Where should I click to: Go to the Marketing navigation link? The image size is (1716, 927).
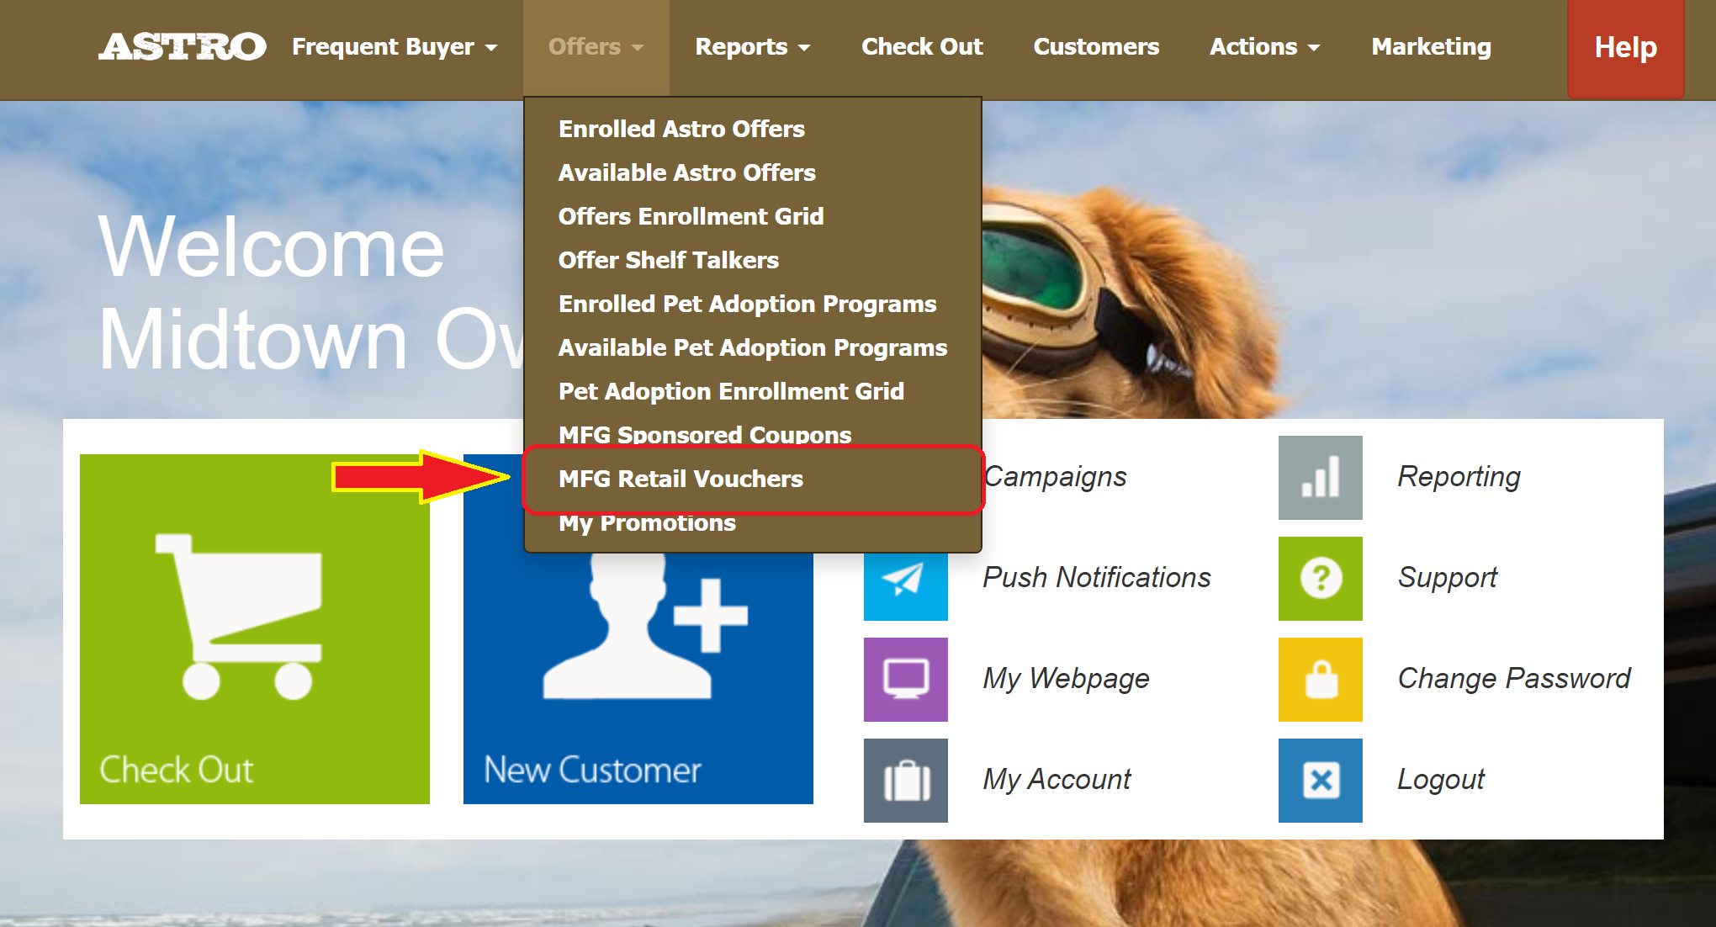tap(1431, 47)
